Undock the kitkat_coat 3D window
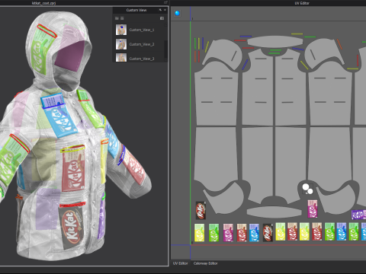366x274 pixels. [165, 2]
